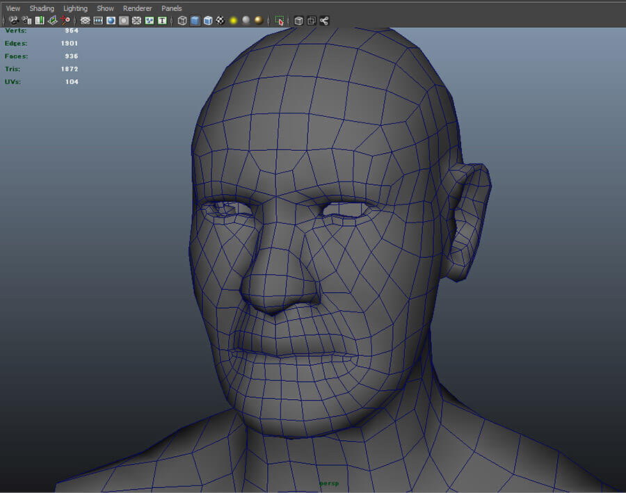
Task: Toggle X-Ray Active Components icon
Action: click(312, 20)
